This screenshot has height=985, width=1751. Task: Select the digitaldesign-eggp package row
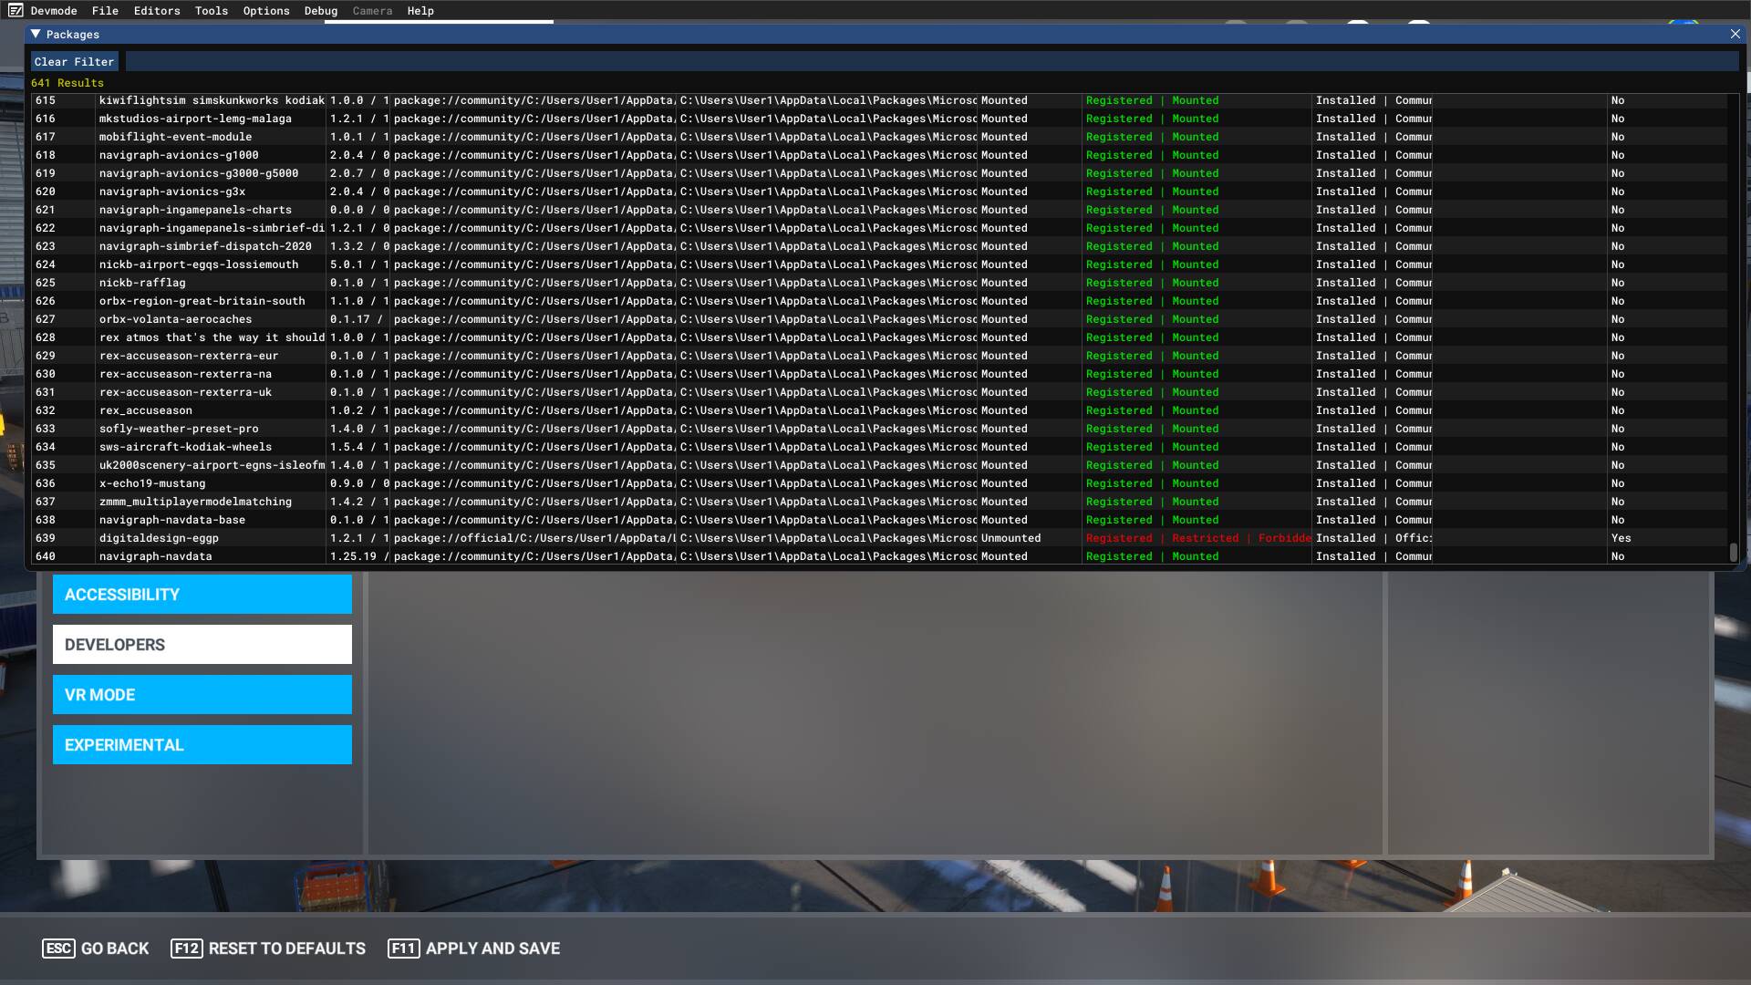click(159, 538)
